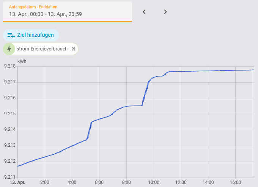Viewport: 258px width, 187px height.
Task: Click the 9.211 y-axis value label
Action: [9, 177]
